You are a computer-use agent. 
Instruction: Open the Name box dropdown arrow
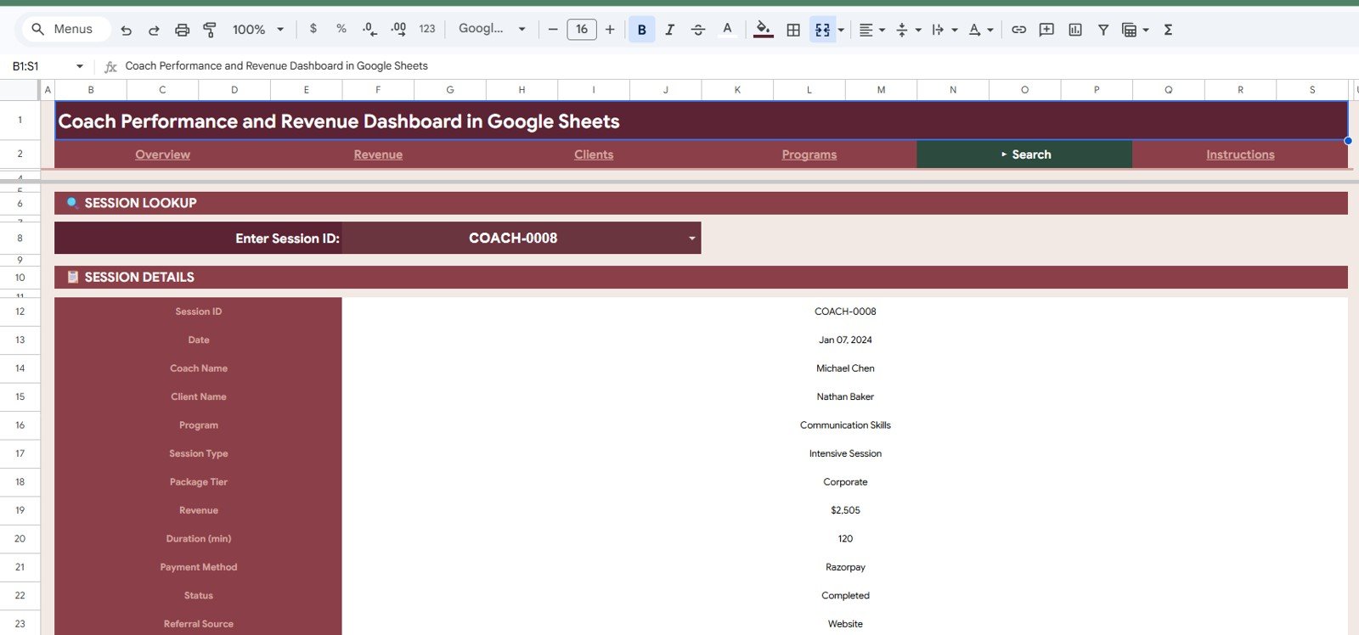(80, 66)
